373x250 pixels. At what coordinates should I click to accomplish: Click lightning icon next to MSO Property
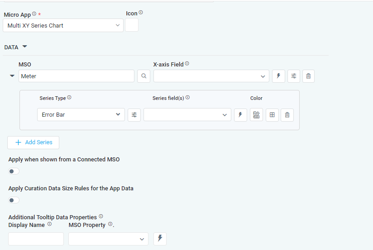tap(160, 239)
